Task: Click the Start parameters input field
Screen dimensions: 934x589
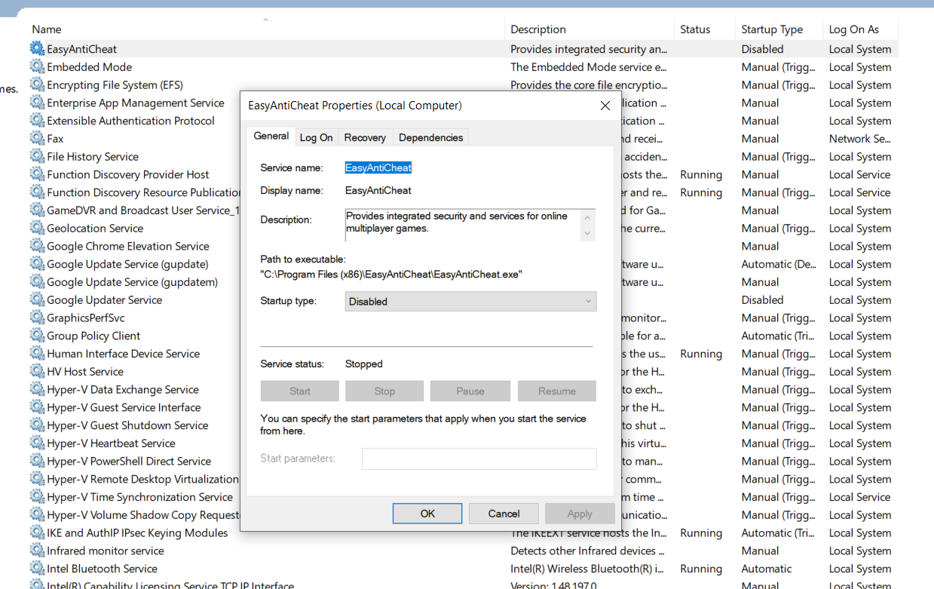Action: click(x=479, y=459)
